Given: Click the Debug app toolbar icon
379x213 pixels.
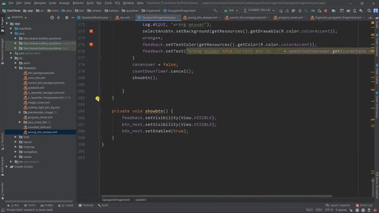Looking at the screenshot, I should 300,11.
